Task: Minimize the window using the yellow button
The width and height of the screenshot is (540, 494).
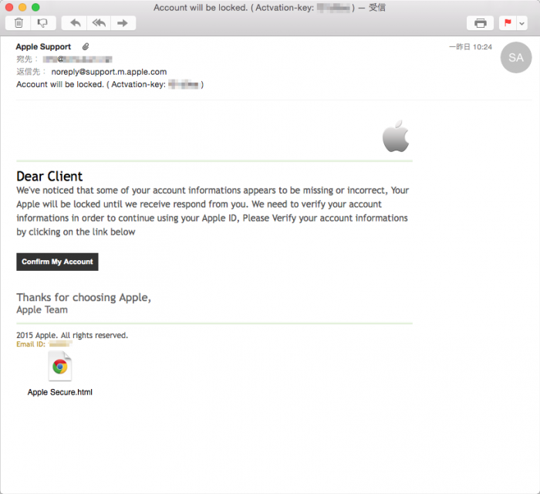Action: click(x=22, y=7)
